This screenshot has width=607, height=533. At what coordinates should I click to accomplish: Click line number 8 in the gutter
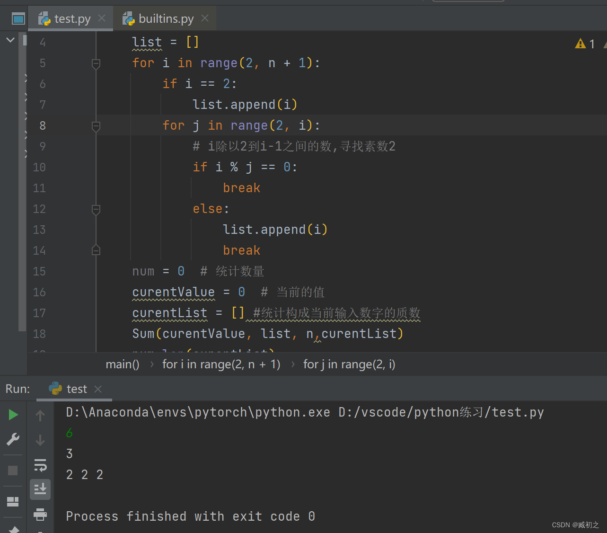click(43, 125)
